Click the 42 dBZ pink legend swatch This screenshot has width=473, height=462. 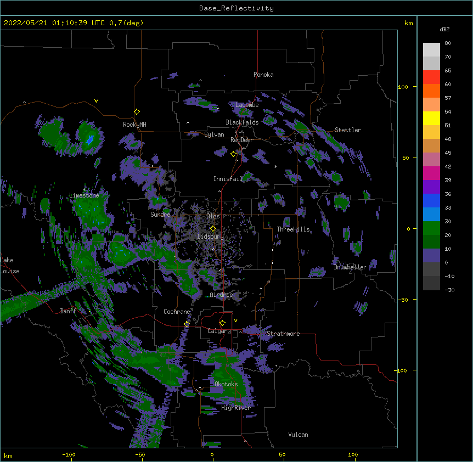coord(431,160)
